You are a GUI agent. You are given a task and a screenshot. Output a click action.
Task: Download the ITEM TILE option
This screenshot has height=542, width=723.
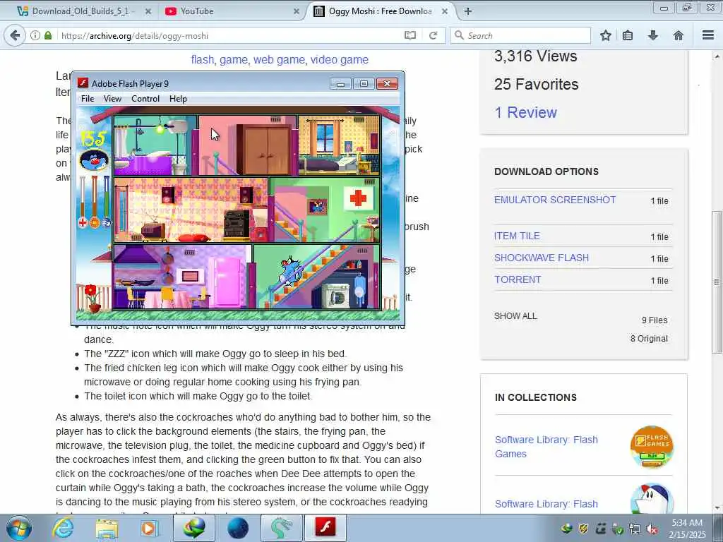coord(517,236)
